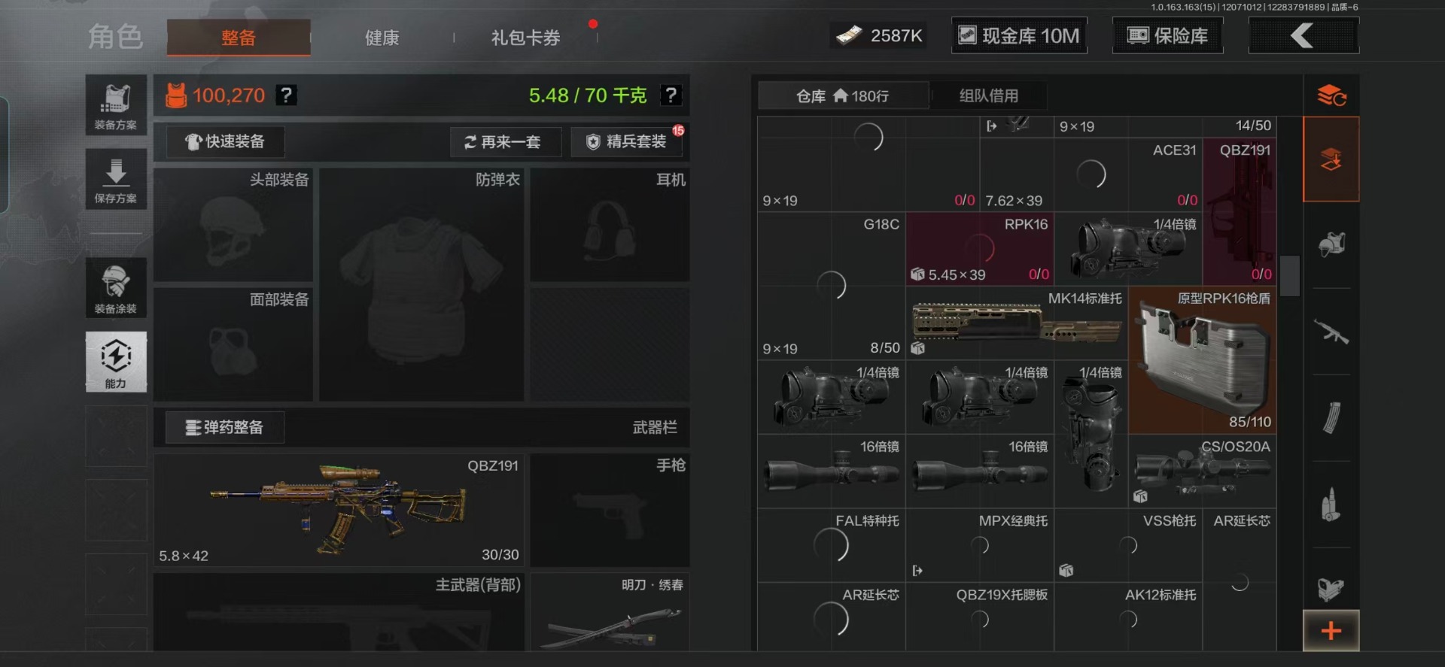Click the 100,270 equipment value text
1445x667 pixels.
(229, 96)
